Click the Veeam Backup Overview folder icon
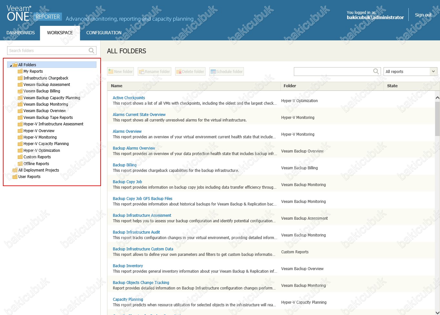 click(20, 111)
